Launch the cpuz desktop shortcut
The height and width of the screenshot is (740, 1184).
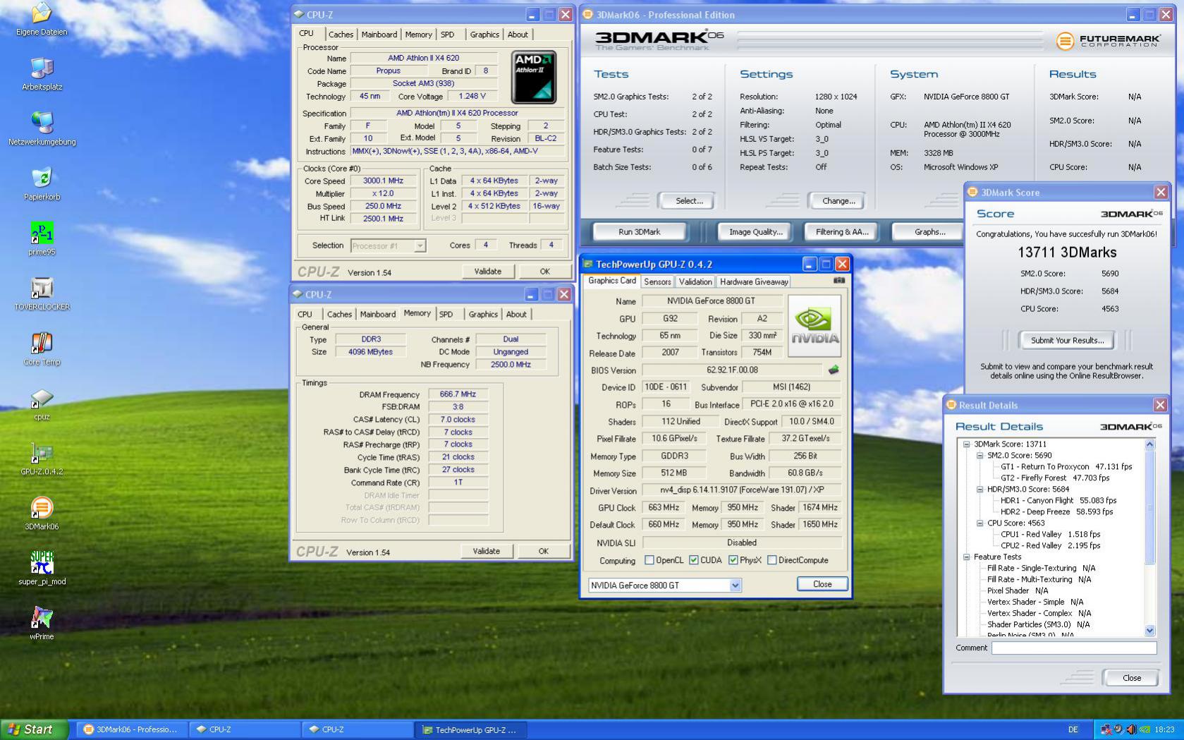pyautogui.click(x=42, y=399)
